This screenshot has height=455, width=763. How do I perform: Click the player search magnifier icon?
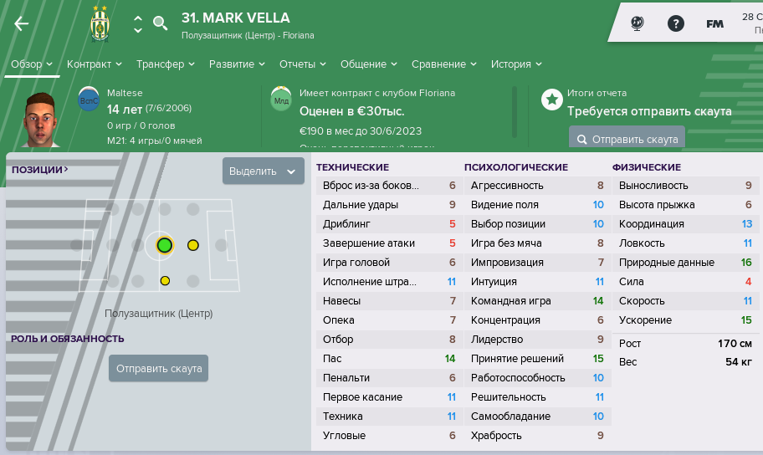160,23
